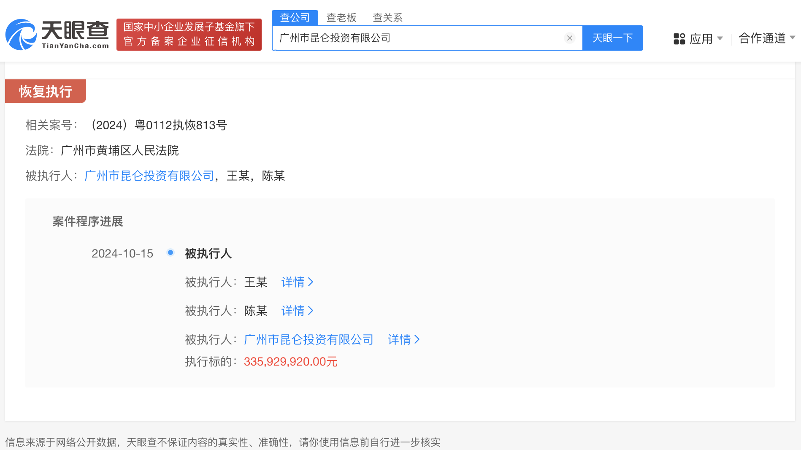The height and width of the screenshot is (450, 801).
Task: Clear the search box using the × icon
Action: click(570, 38)
